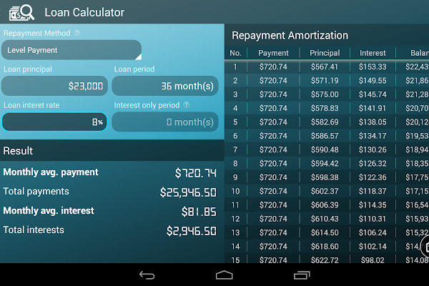Image resolution: width=429 pixels, height=286 pixels.
Task: Select principal $606.39 in row 11
Action: point(325,205)
